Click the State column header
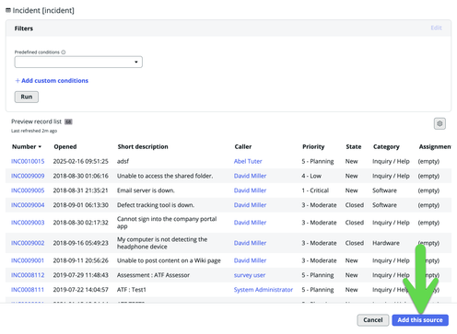457x334 pixels. (x=354, y=146)
